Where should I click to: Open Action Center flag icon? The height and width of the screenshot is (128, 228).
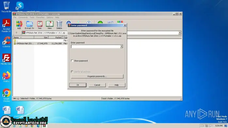(x=211, y=126)
